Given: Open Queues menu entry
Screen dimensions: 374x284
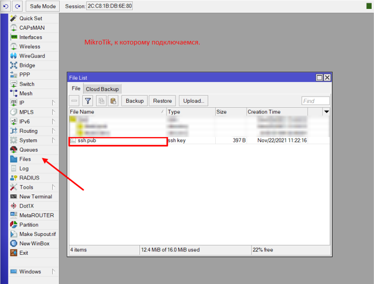Looking at the screenshot, I should point(33,150).
